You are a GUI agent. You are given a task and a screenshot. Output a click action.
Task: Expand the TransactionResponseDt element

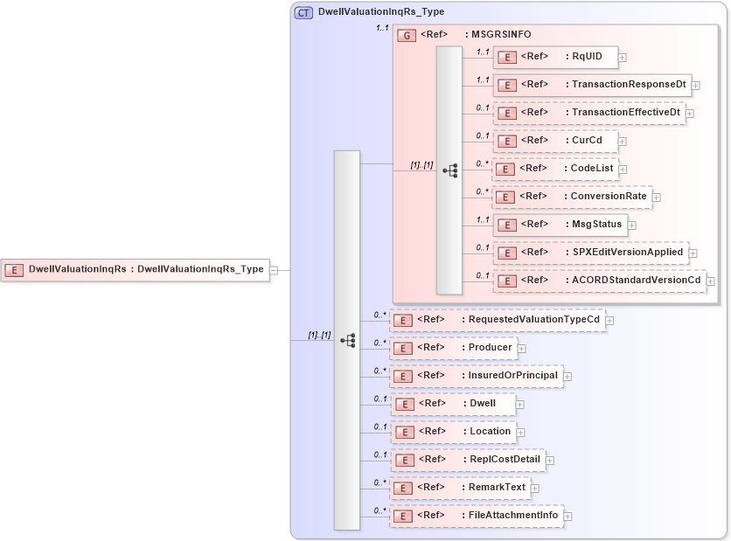[695, 85]
